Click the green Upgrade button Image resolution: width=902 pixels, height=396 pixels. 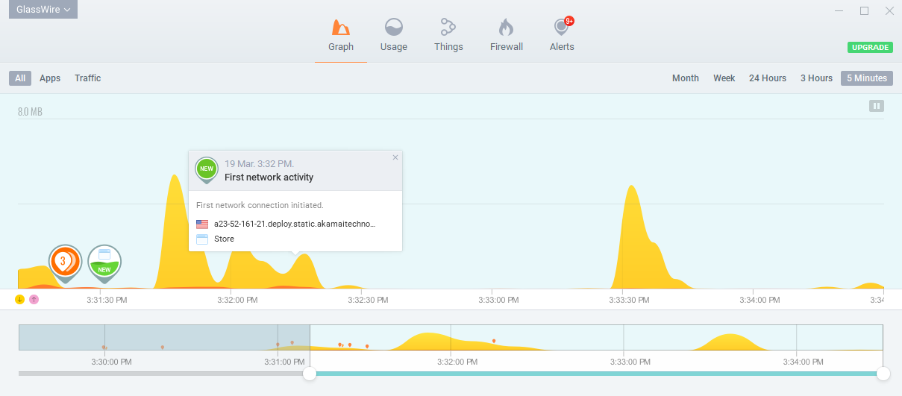[x=869, y=48]
